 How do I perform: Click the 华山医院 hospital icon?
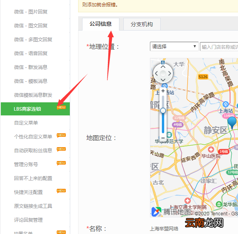click(211, 150)
